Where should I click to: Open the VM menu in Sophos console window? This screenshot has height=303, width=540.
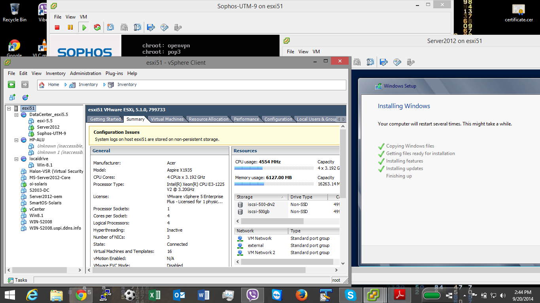83,17
